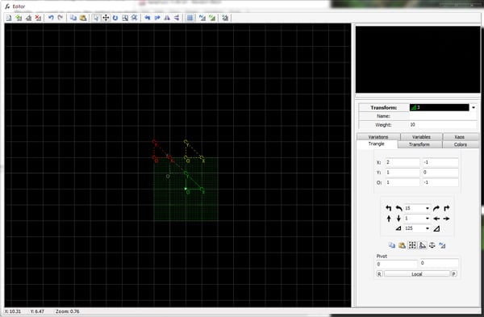Toggle Select mode arrow tool
This screenshot has height=317, width=484.
pyautogui.click(x=96, y=18)
